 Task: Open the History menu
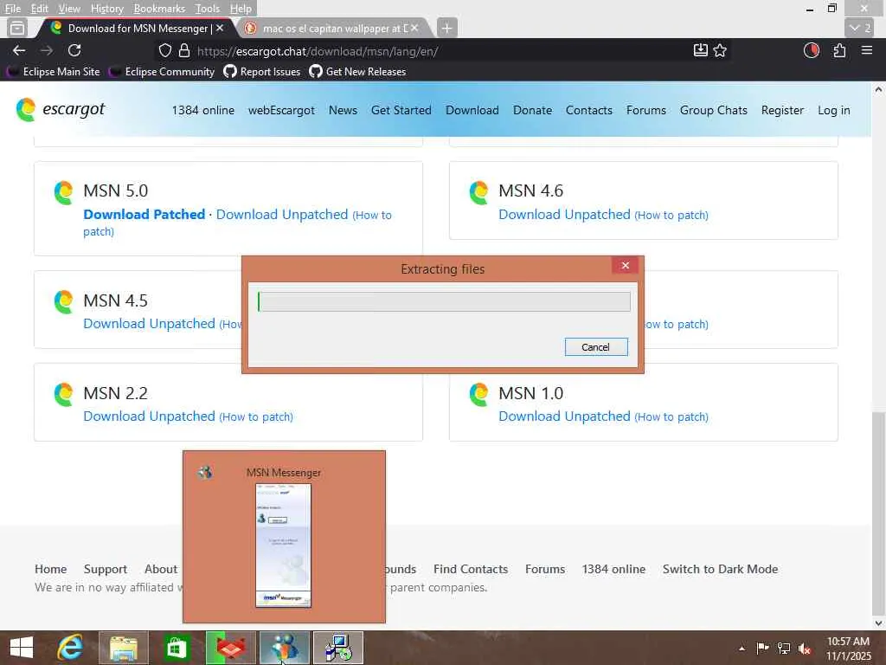point(106,9)
